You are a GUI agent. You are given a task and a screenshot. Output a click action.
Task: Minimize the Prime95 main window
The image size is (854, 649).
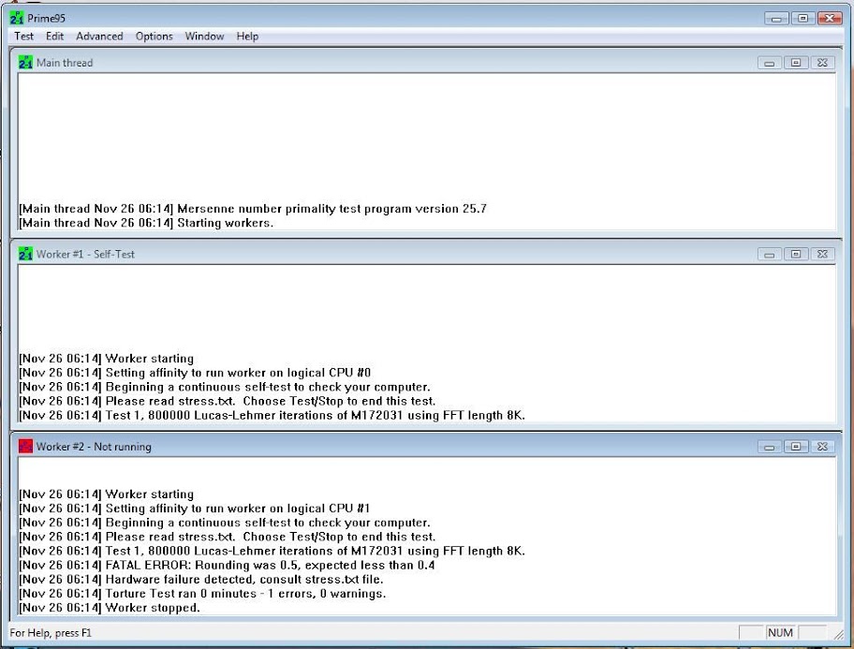[x=776, y=19]
